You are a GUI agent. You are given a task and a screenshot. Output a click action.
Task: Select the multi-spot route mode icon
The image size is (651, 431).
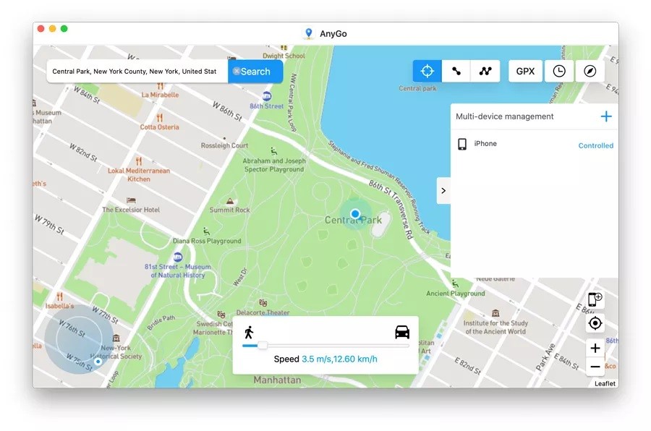tap(485, 71)
